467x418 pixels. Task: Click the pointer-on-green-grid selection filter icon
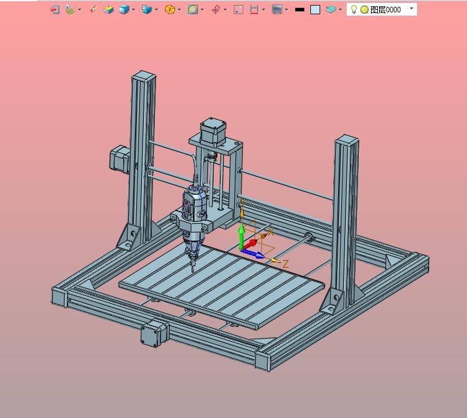click(70, 10)
